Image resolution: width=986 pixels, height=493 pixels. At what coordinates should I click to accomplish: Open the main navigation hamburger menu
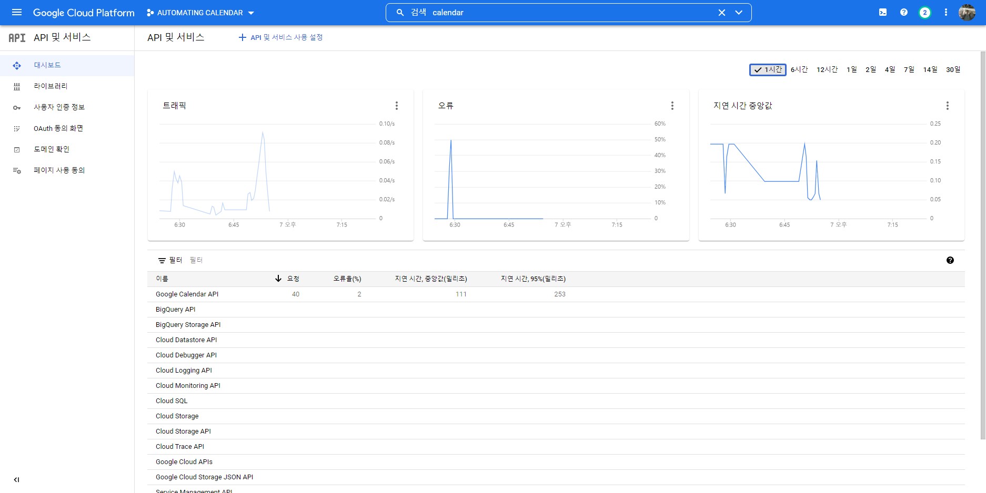(x=17, y=13)
